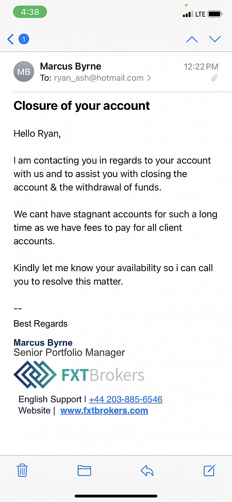Tap the paperclip attachment icon

click(214, 78)
